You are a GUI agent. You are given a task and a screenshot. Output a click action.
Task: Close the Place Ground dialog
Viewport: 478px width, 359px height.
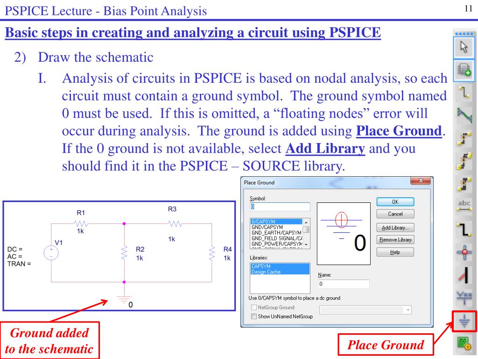coord(421,181)
